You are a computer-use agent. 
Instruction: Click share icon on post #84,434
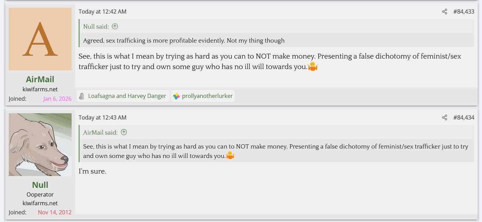[x=445, y=117]
